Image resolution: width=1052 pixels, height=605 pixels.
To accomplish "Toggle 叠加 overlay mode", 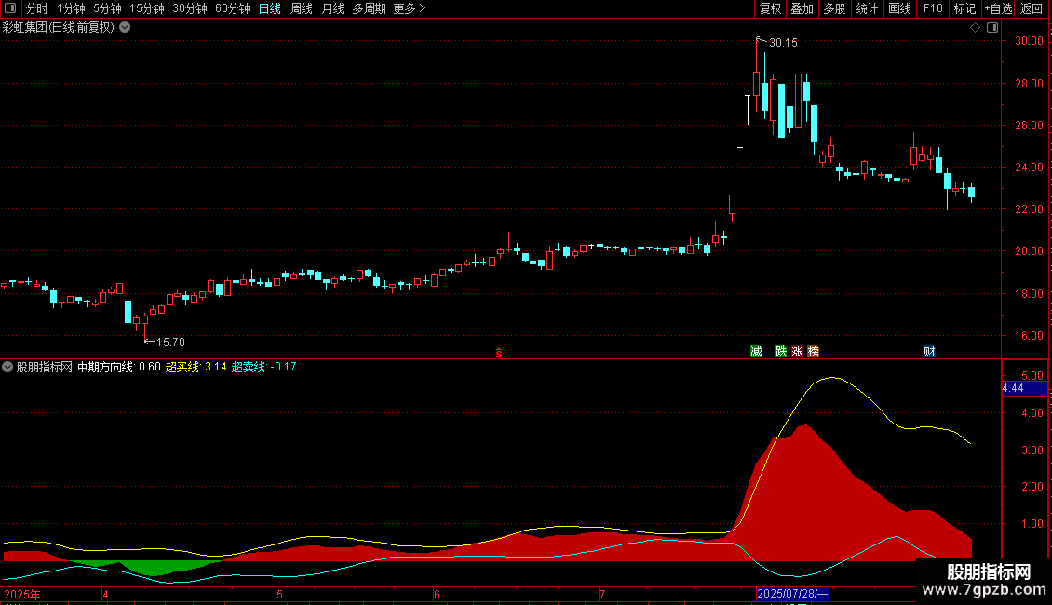I will pos(802,8).
